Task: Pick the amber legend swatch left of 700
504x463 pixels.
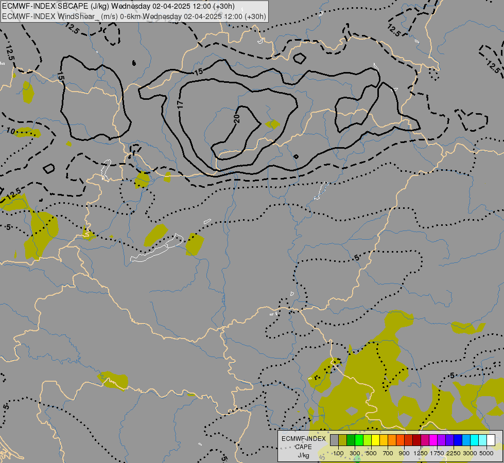Action: pyautogui.click(x=384, y=440)
